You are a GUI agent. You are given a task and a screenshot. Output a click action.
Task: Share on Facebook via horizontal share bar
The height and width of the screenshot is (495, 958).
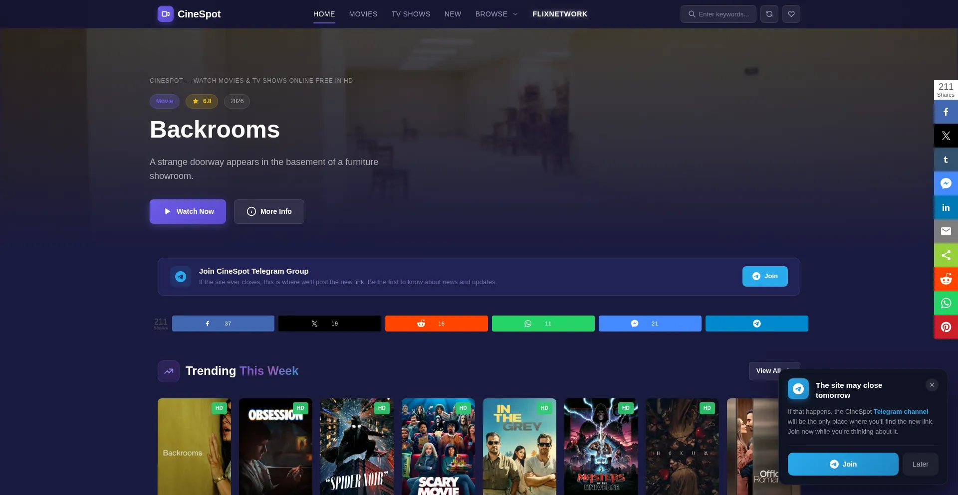pos(223,324)
